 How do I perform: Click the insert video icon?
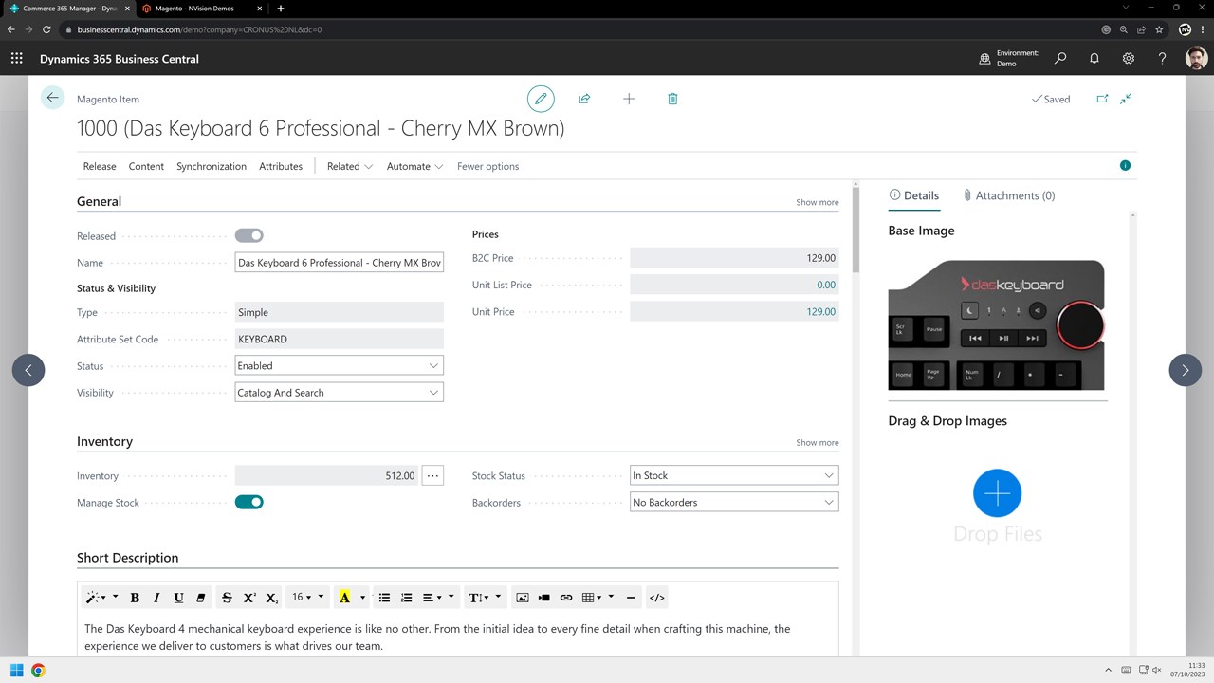(x=543, y=598)
